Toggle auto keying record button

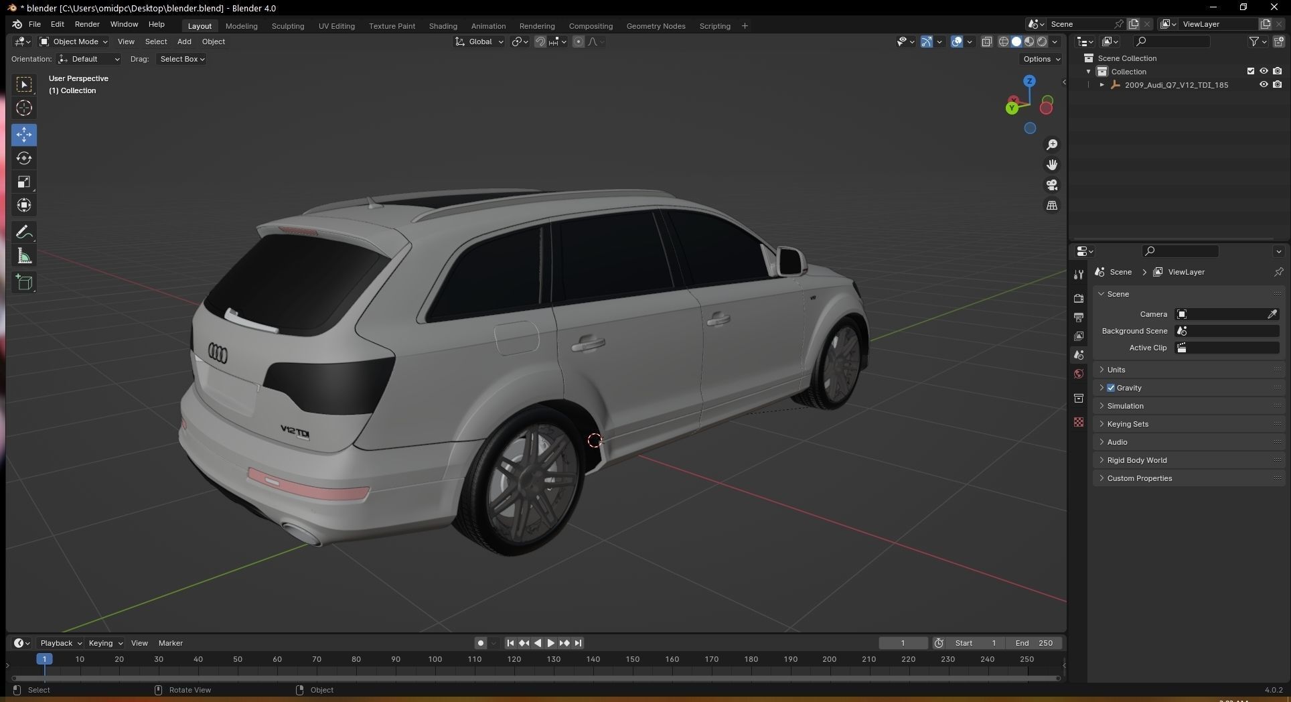[481, 643]
